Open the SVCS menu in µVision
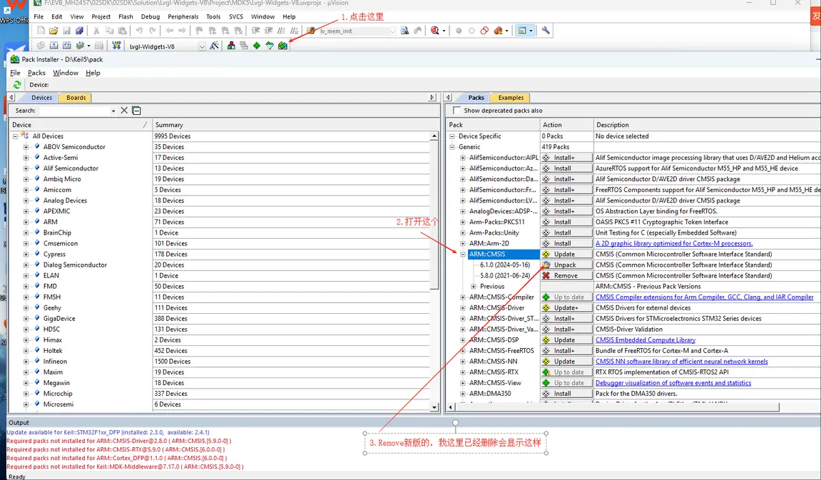 (235, 16)
